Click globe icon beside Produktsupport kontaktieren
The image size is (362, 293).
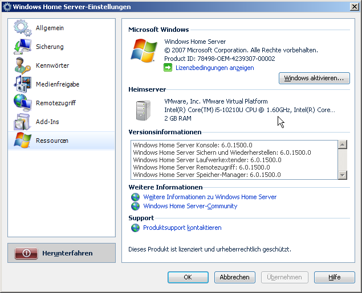(x=135, y=228)
